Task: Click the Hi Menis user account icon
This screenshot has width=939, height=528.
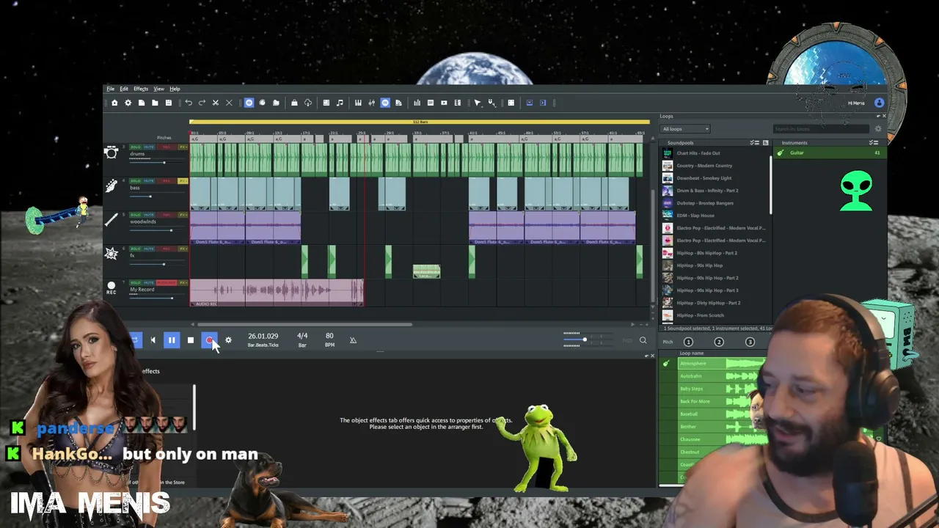Action: [880, 103]
